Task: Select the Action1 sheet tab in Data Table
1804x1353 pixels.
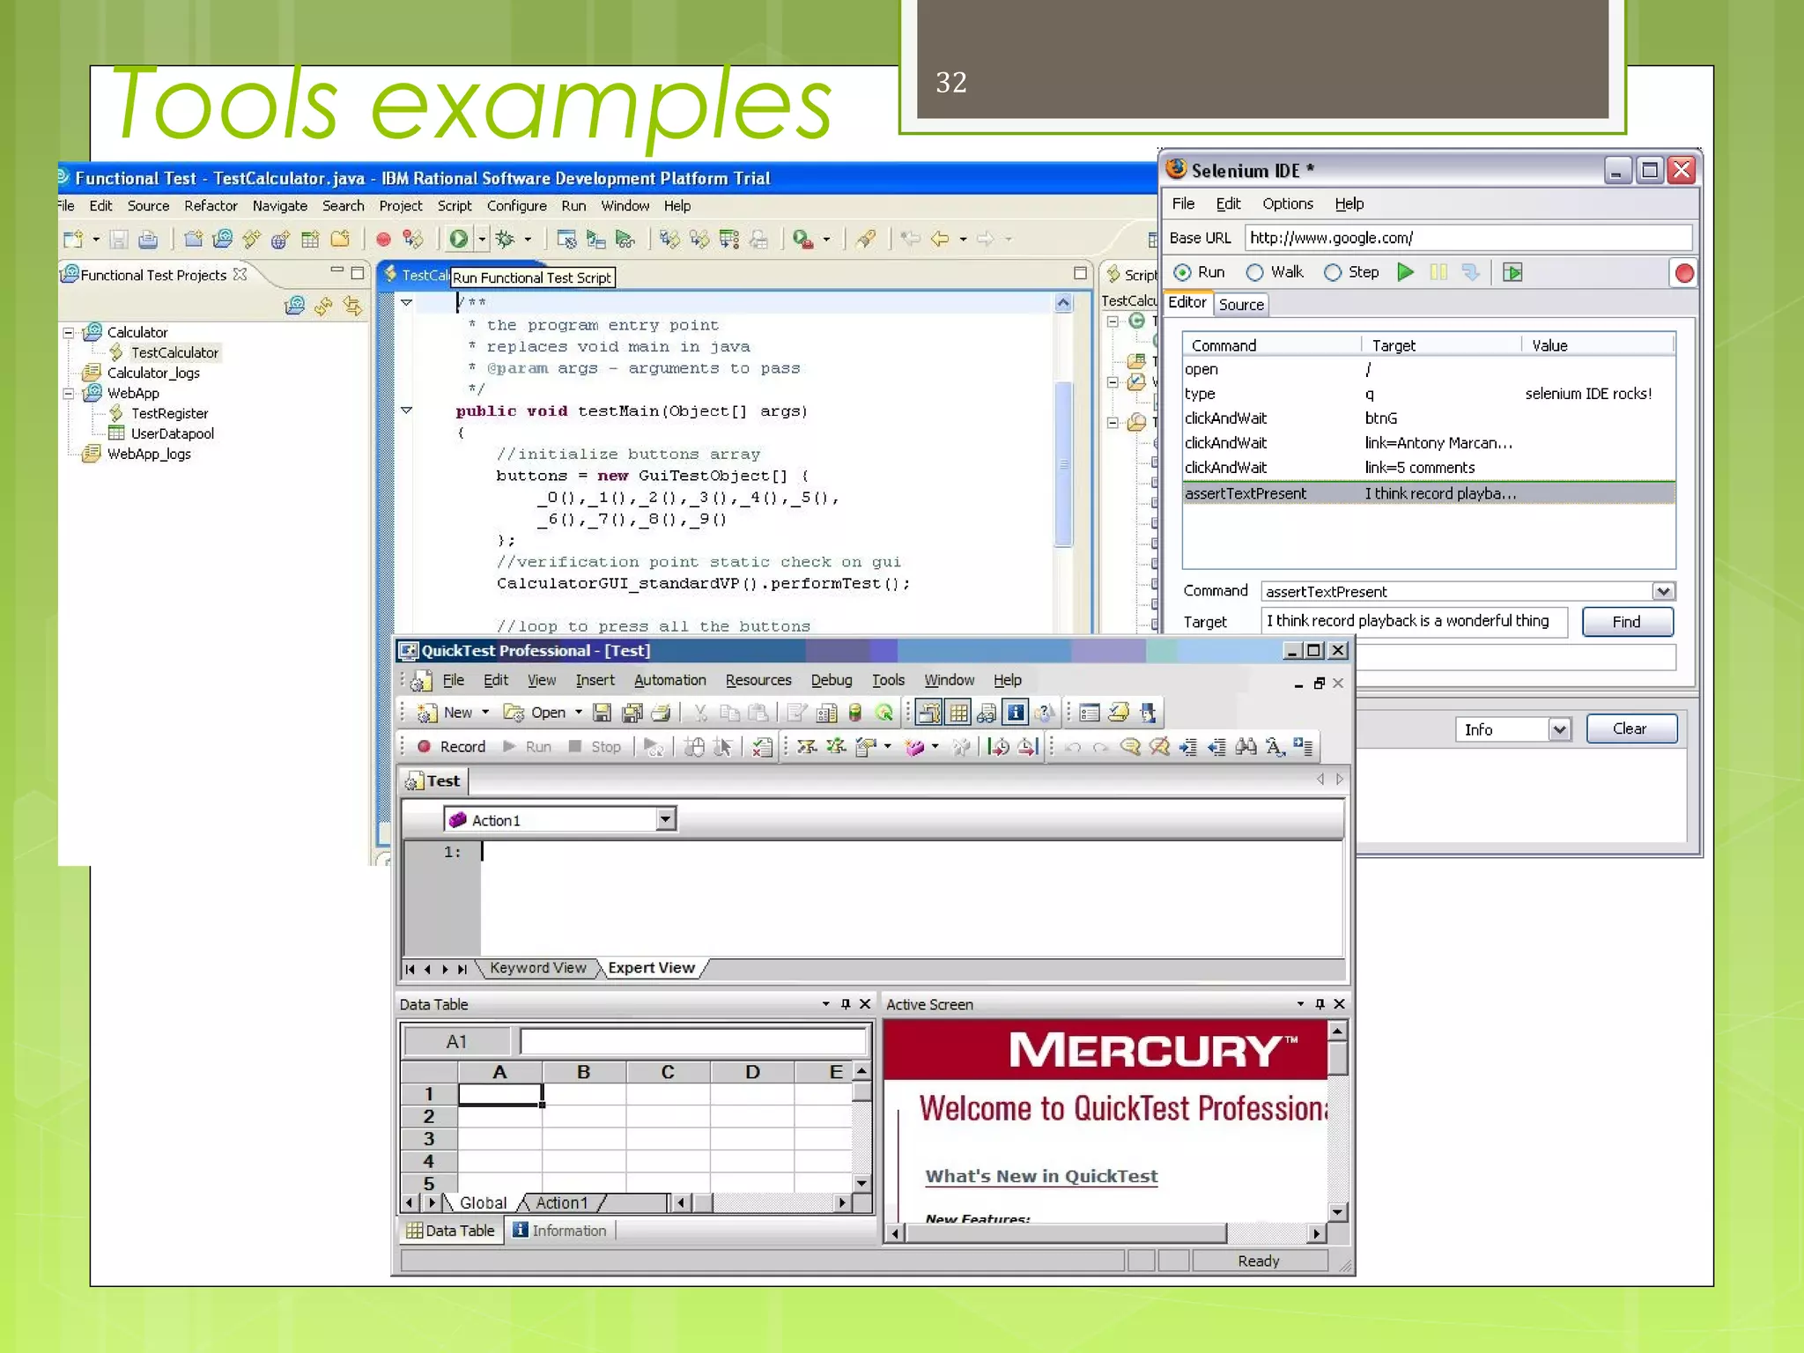Action: [x=561, y=1202]
